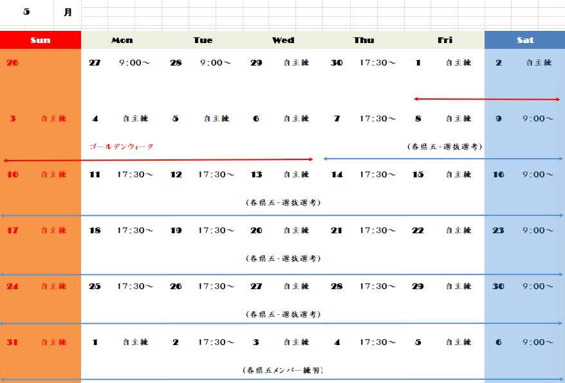The width and height of the screenshot is (565, 383).
Task: Click the red horizontal arrow in the top week
Action: 486,100
